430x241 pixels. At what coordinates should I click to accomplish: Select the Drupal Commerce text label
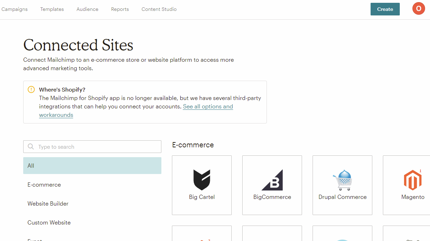(x=342, y=197)
